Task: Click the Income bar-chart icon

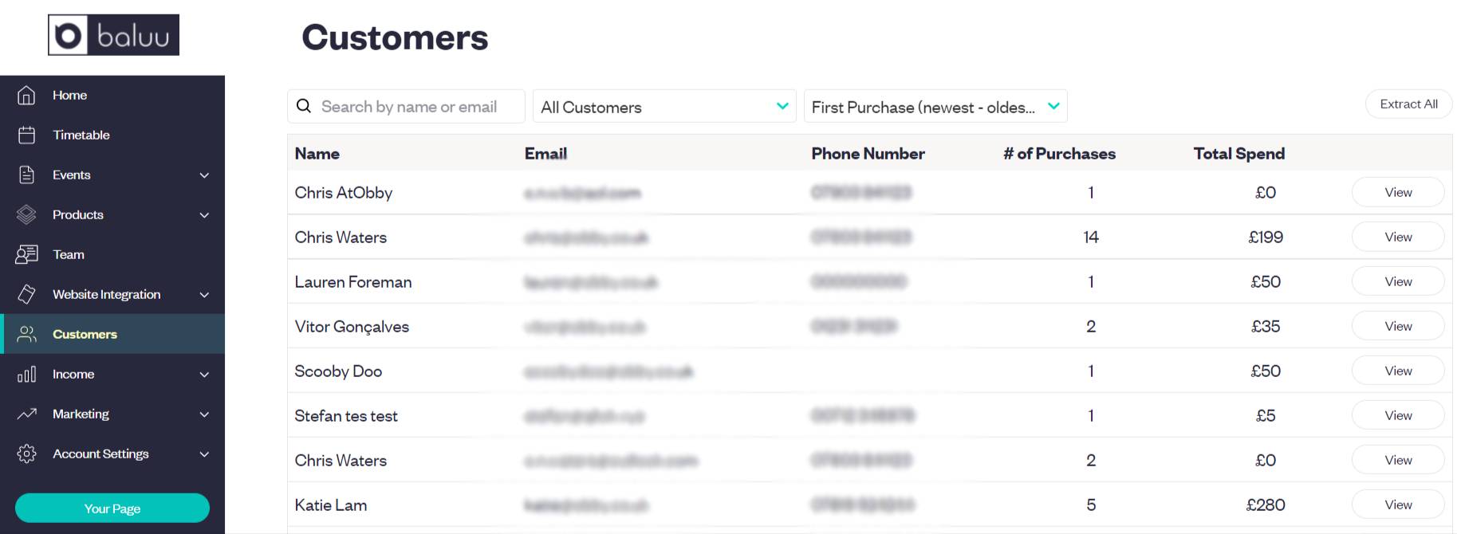Action: pos(26,374)
